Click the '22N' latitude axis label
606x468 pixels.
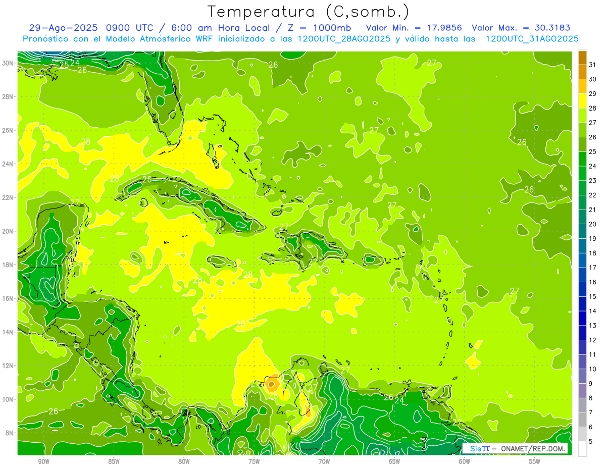[x=8, y=197]
